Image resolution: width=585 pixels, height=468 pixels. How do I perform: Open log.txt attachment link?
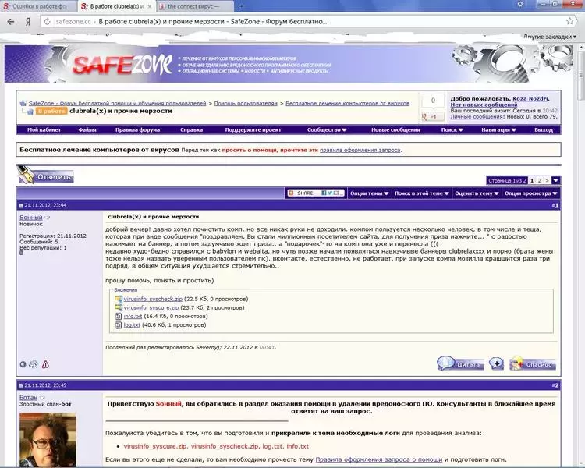tap(132, 325)
